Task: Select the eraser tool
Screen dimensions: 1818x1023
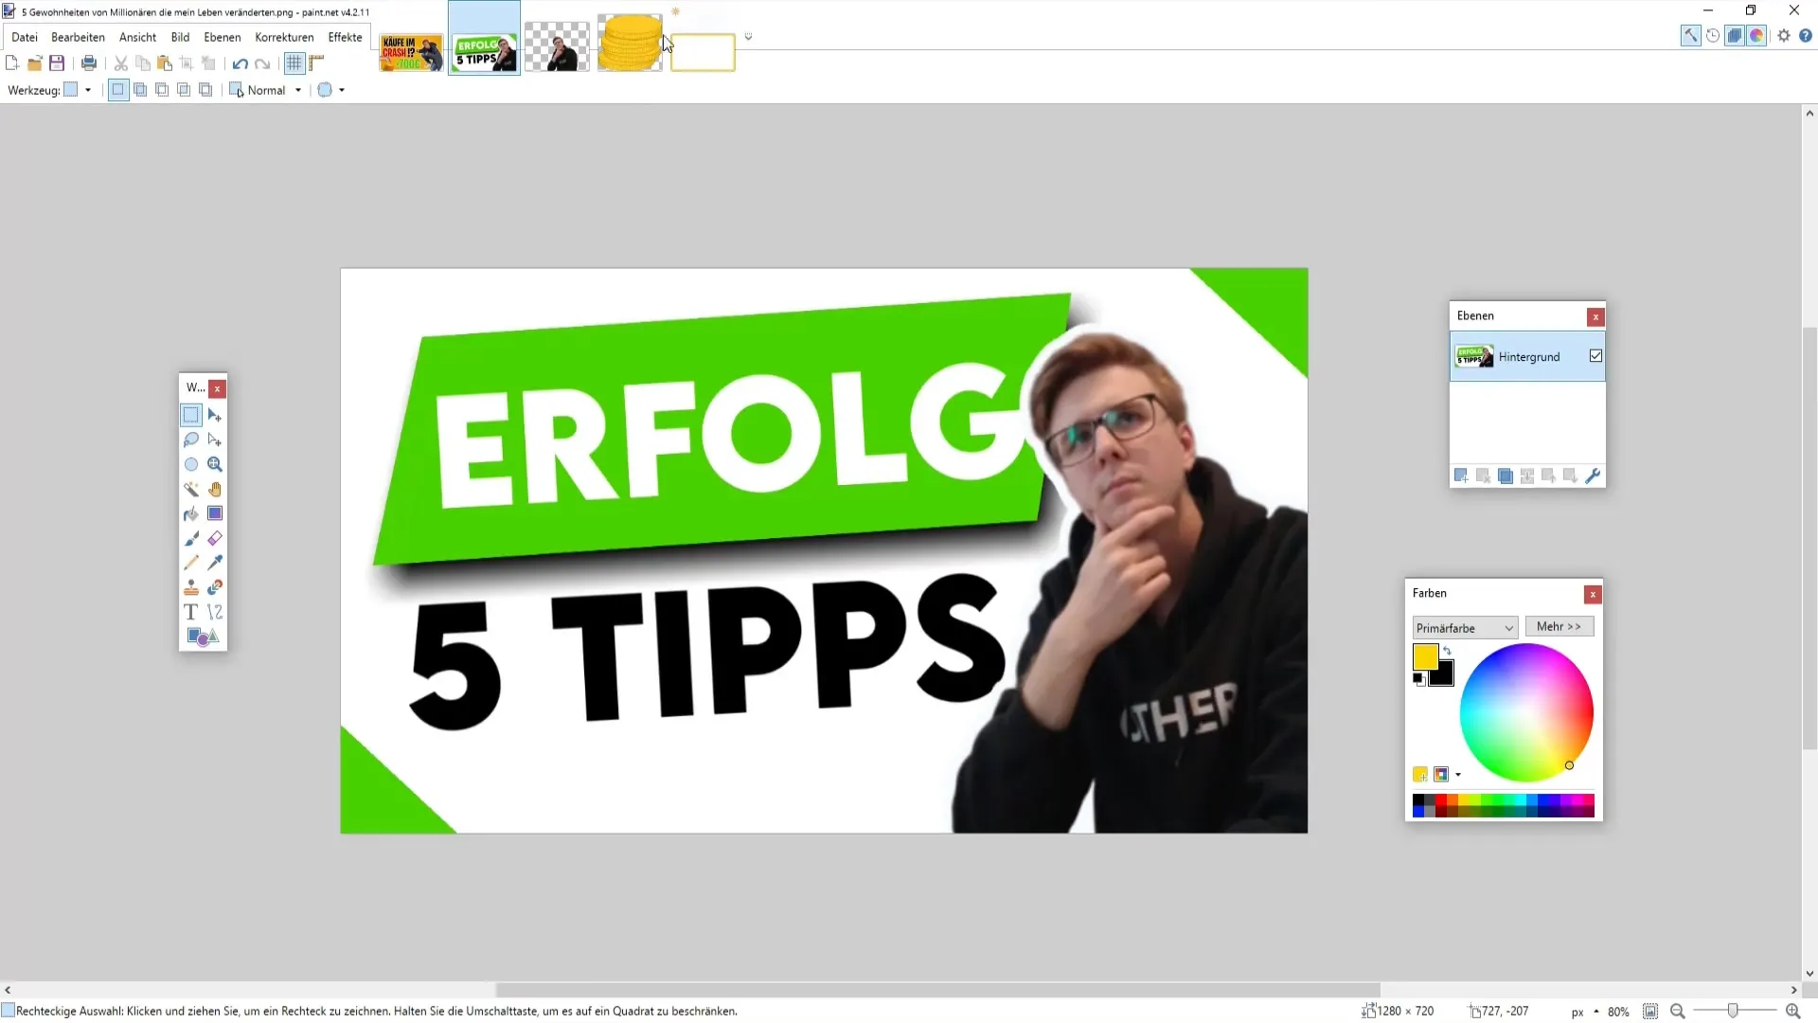Action: click(x=215, y=537)
